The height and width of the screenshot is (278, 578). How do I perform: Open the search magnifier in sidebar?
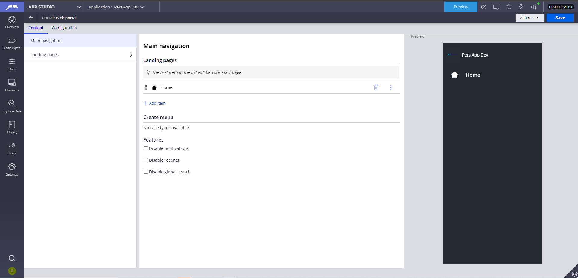[x=12, y=258]
